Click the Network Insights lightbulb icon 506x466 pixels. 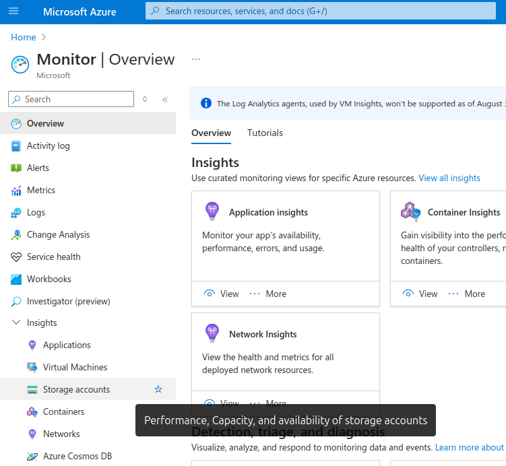point(212,333)
